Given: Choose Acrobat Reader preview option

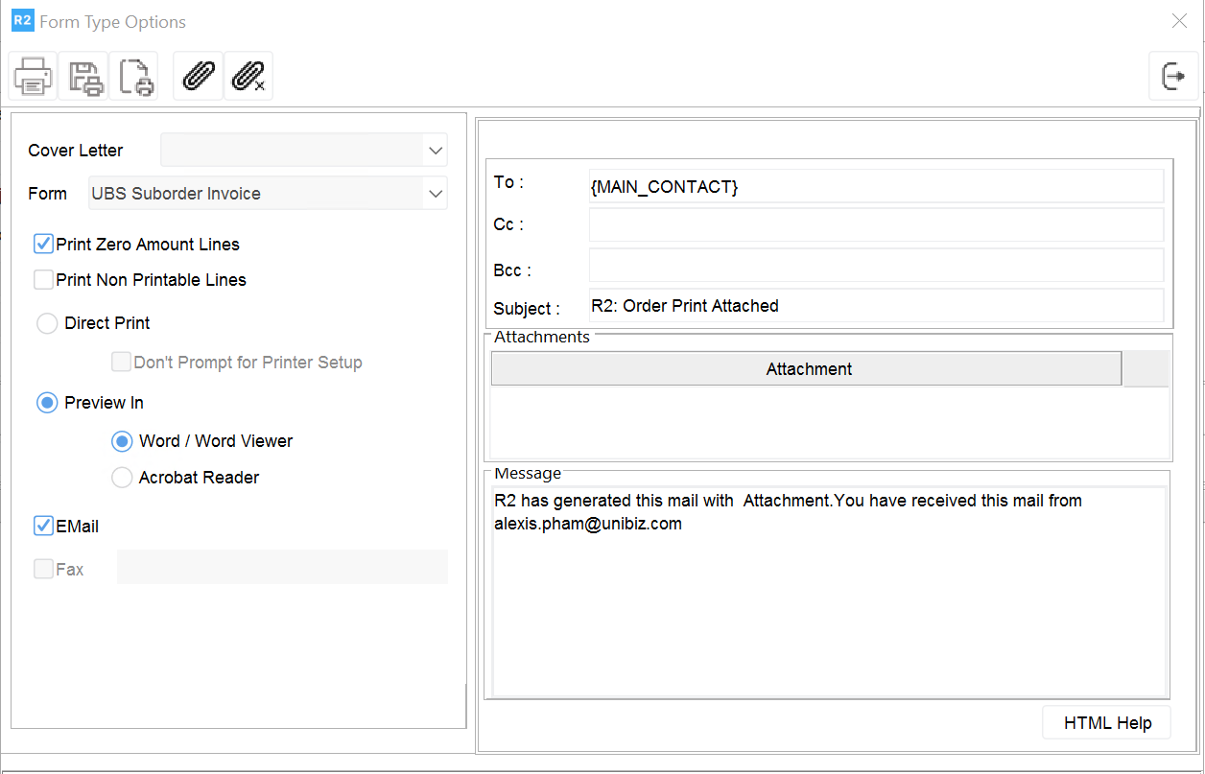Looking at the screenshot, I should click(122, 478).
